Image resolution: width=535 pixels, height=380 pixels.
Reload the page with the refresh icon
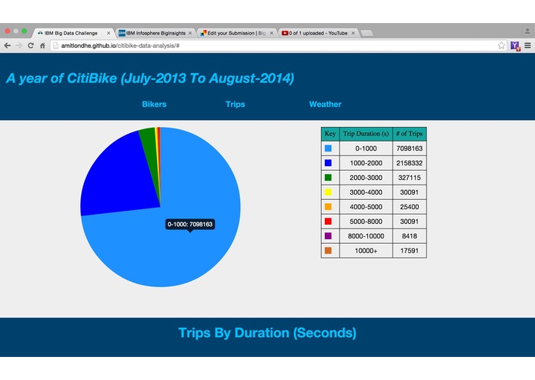coord(31,45)
